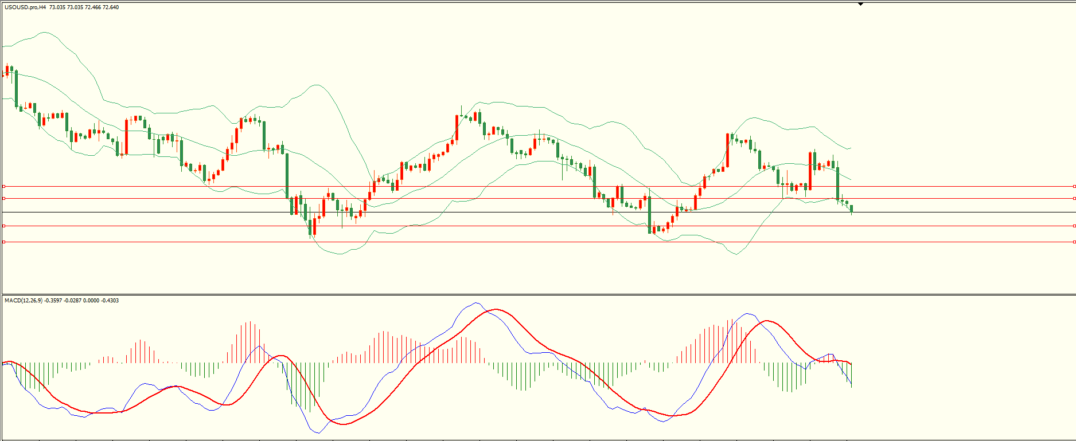Screen dimensions: 1076x441
Task: Select the red line just above black line
Action: click(x=538, y=199)
